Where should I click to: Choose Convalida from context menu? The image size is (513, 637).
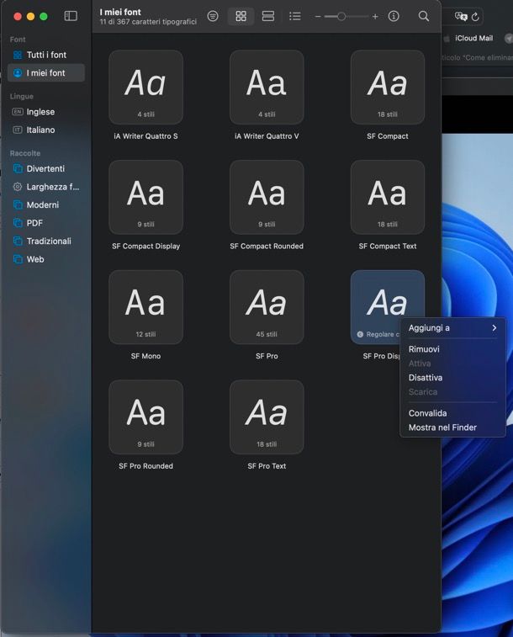[x=452, y=413]
